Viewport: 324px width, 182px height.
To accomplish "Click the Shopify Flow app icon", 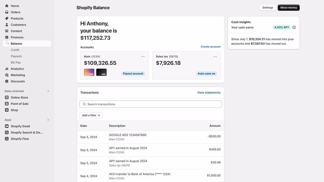I will (x=7, y=139).
